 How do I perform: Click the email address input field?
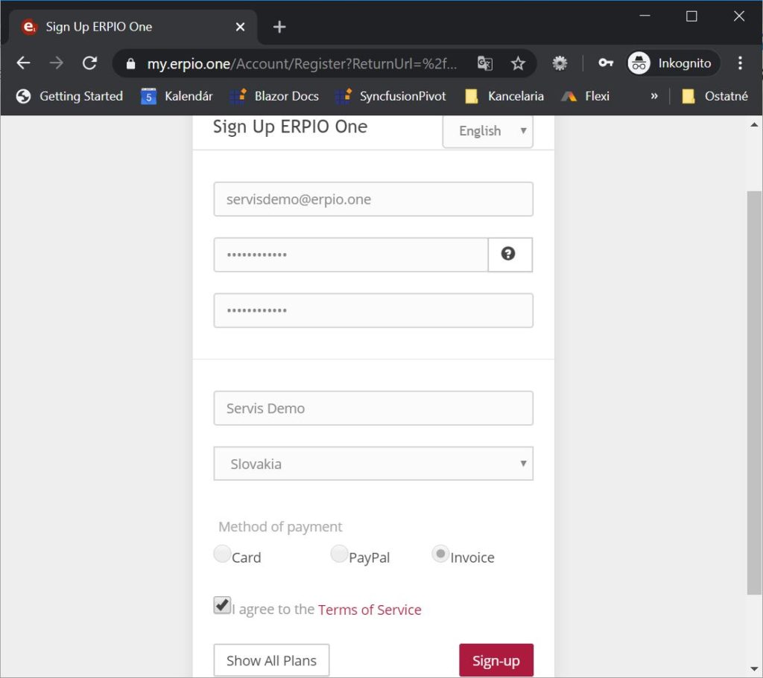pyautogui.click(x=373, y=199)
